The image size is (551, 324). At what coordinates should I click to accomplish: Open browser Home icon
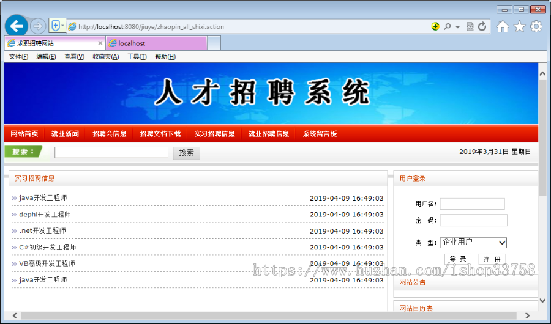pyautogui.click(x=503, y=26)
